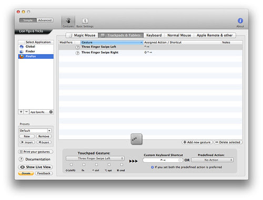Select the Global application entry
Screen dimensions: 263x200
click(x=36, y=47)
